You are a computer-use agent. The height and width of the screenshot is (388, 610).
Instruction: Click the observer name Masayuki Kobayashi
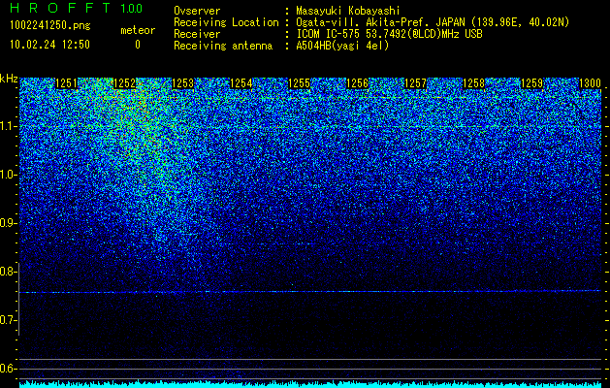pyautogui.click(x=347, y=11)
